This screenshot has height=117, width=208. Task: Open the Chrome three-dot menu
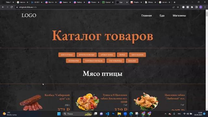205,7
